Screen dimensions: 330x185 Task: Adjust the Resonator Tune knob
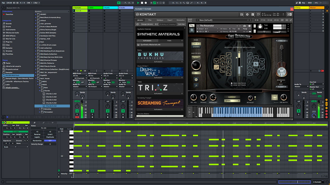[260, 27]
